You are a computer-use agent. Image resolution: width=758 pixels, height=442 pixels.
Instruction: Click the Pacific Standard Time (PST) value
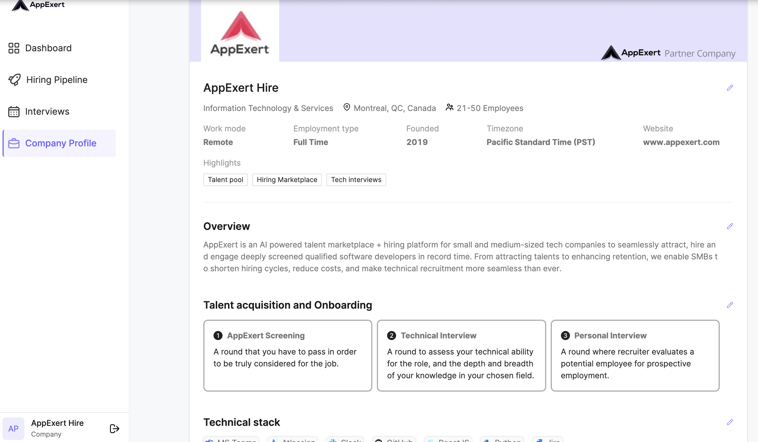point(541,142)
